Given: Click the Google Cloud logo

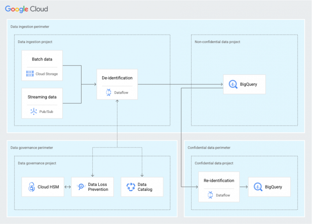Looking at the screenshot, I should pos(27,9).
